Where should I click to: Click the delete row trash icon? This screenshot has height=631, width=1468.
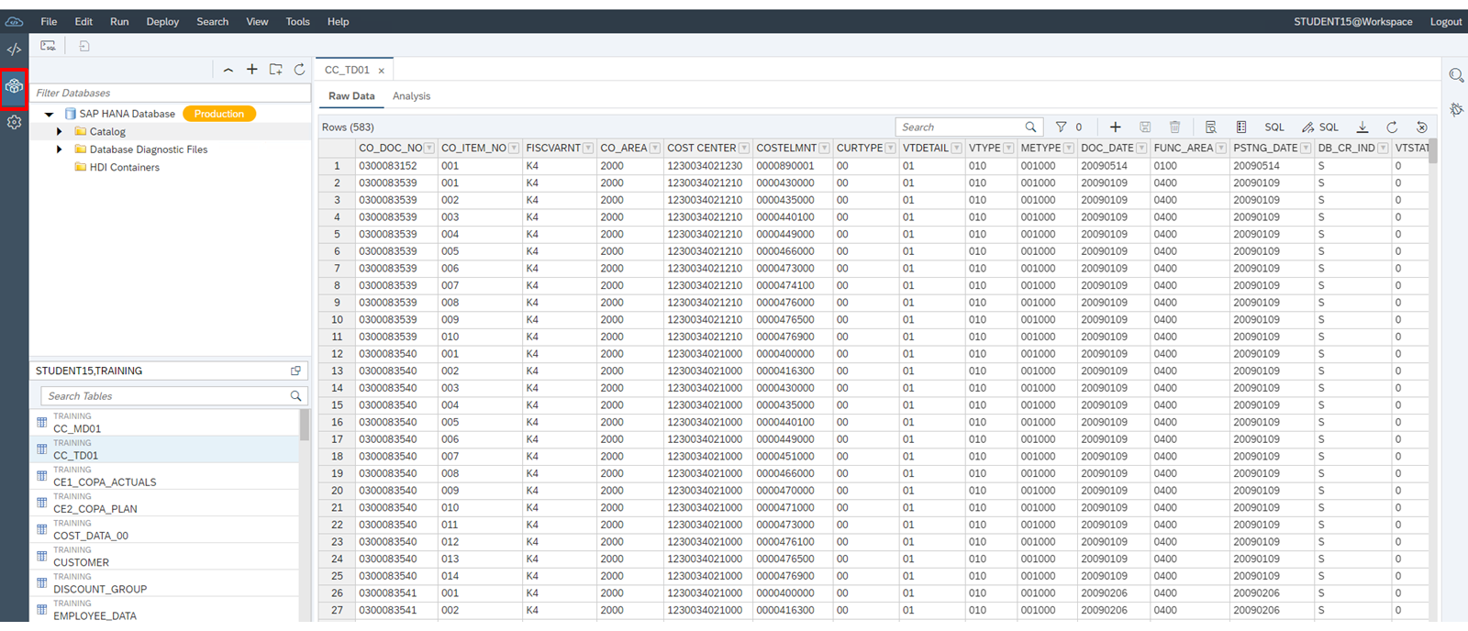coord(1174,127)
